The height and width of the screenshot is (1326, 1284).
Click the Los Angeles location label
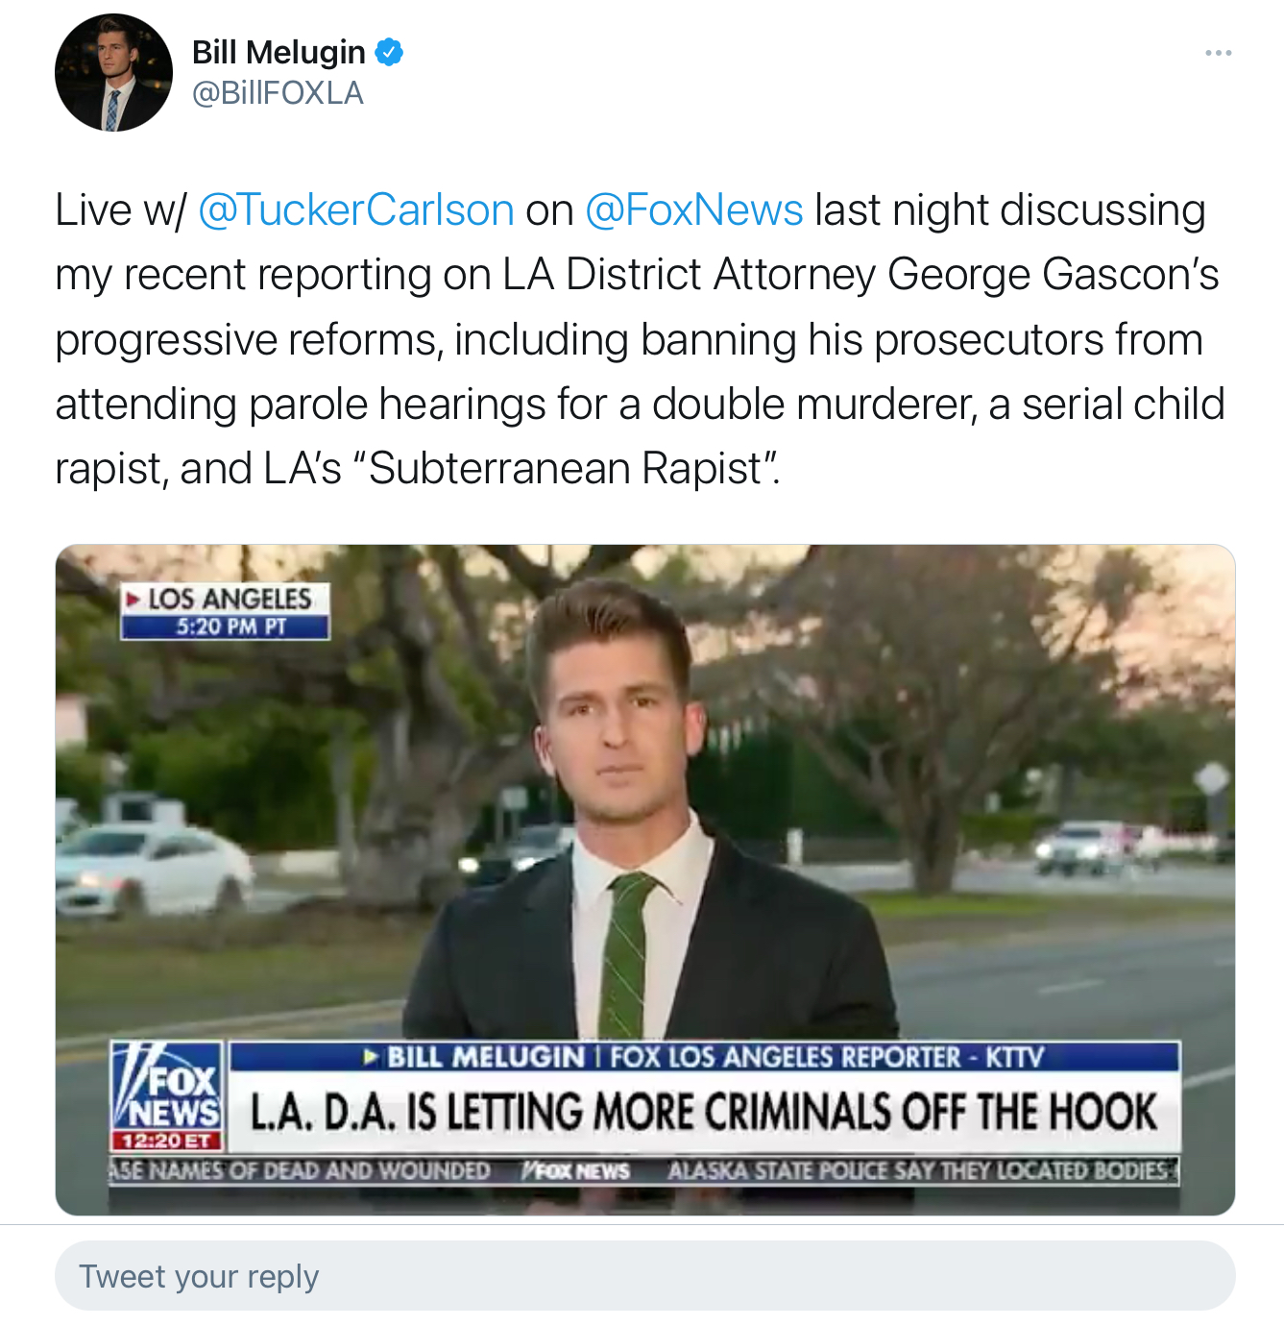click(230, 599)
